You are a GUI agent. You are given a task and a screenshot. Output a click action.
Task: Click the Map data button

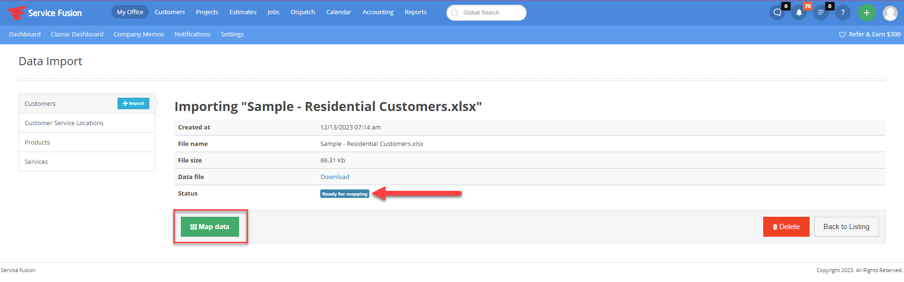(210, 227)
